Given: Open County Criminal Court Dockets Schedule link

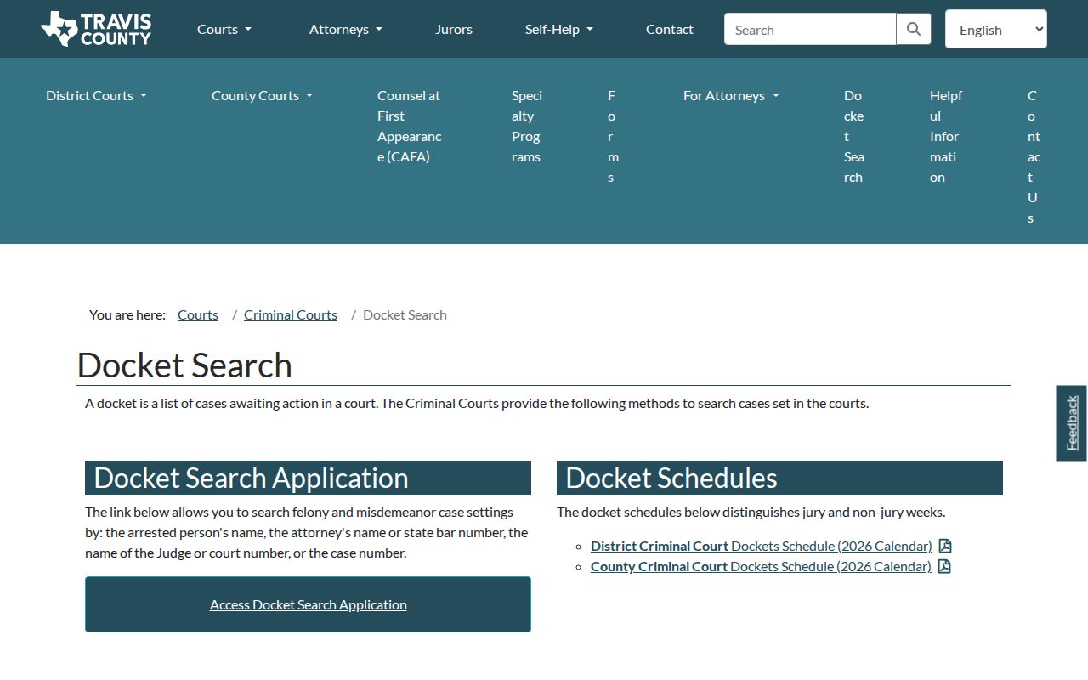Looking at the screenshot, I should (761, 566).
